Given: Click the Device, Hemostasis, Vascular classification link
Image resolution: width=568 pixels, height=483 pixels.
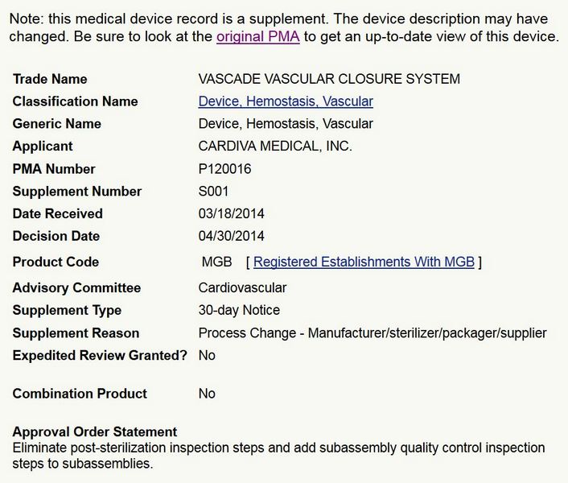Looking at the screenshot, I should click(286, 101).
